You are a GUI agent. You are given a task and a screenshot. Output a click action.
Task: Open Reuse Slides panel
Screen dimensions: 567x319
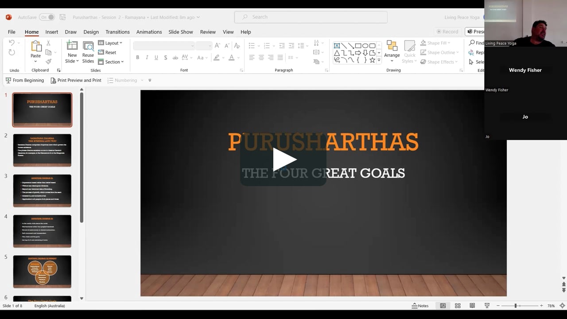tap(88, 52)
